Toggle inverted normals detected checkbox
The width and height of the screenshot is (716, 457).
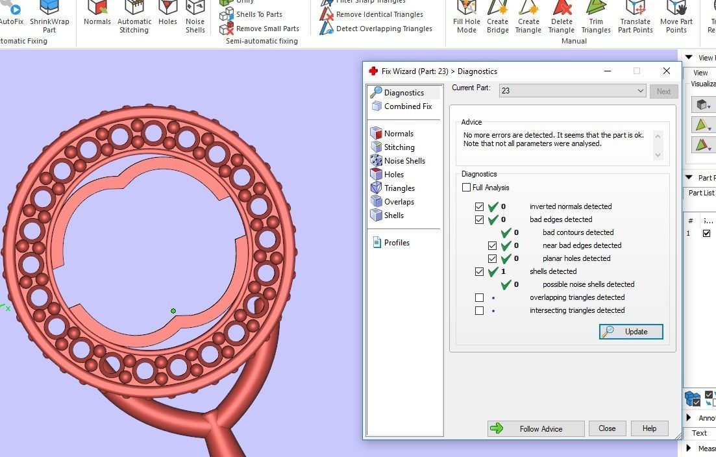pos(479,207)
